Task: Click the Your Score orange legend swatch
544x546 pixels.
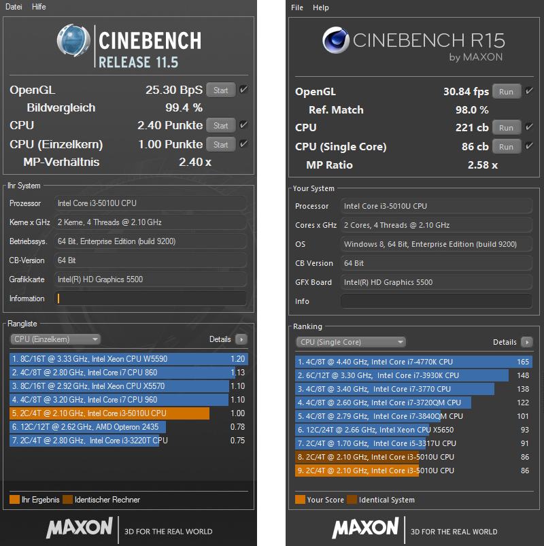Action: coord(300,500)
